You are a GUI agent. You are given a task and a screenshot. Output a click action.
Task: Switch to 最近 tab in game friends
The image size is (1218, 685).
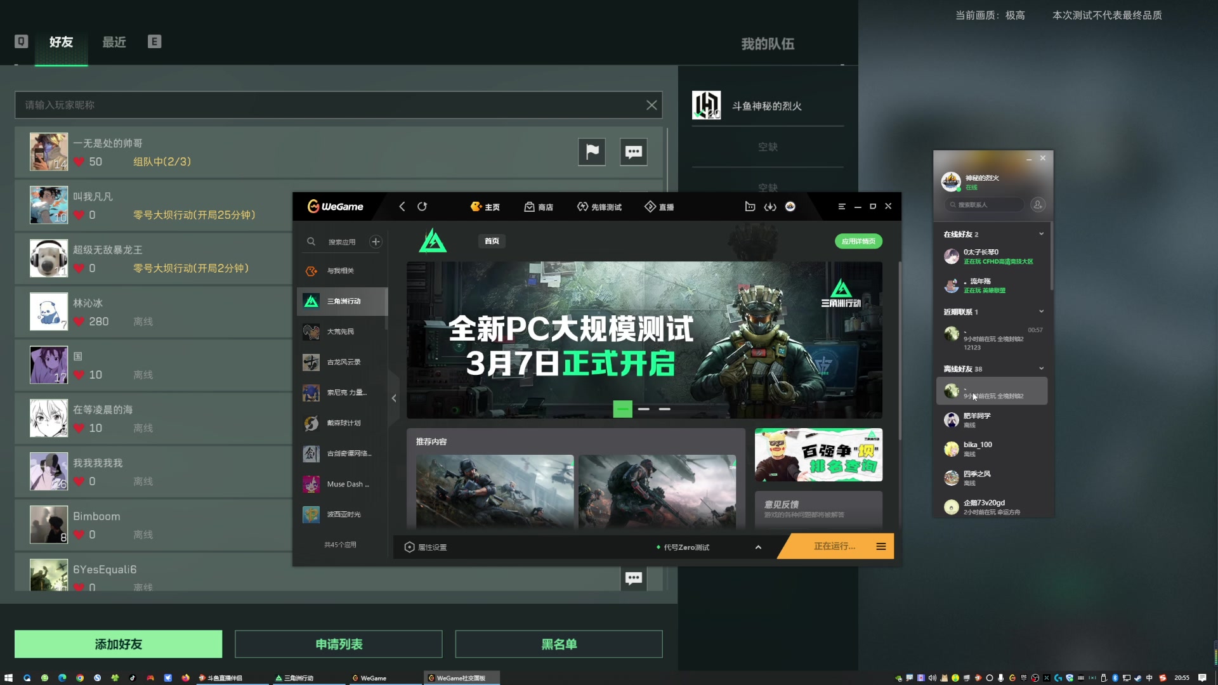point(114,42)
